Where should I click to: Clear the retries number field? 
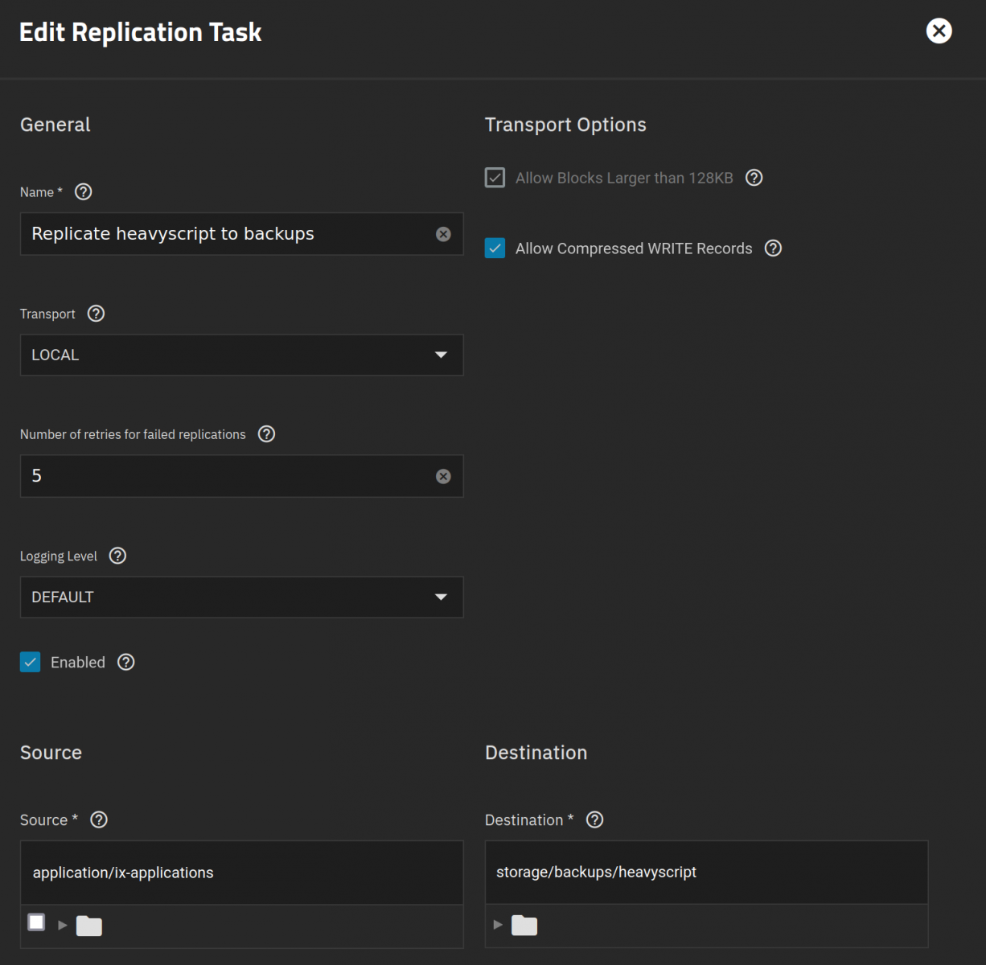(443, 476)
